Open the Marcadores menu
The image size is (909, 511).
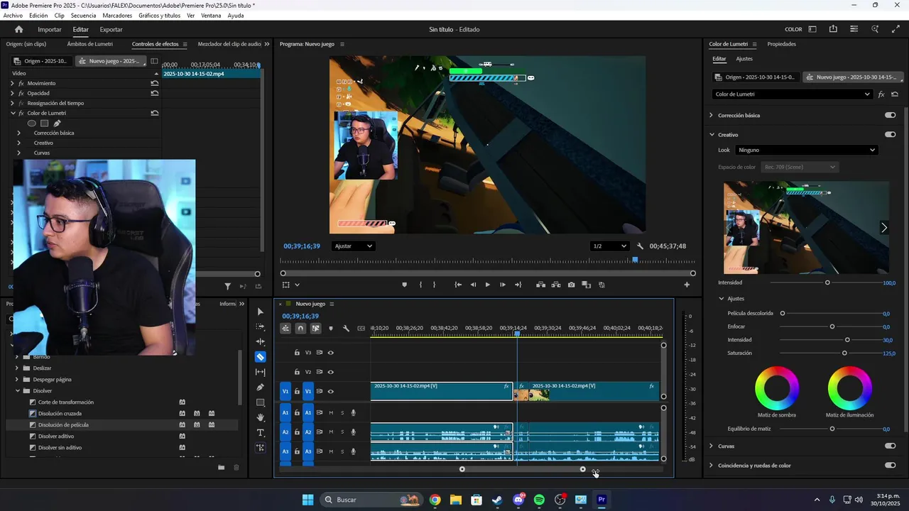[x=117, y=16]
